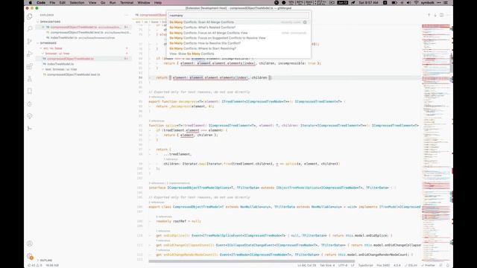Click the Wi-Fi icon in macOS menu bar

point(416,2)
